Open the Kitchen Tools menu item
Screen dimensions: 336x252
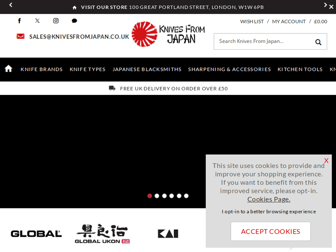(x=300, y=69)
